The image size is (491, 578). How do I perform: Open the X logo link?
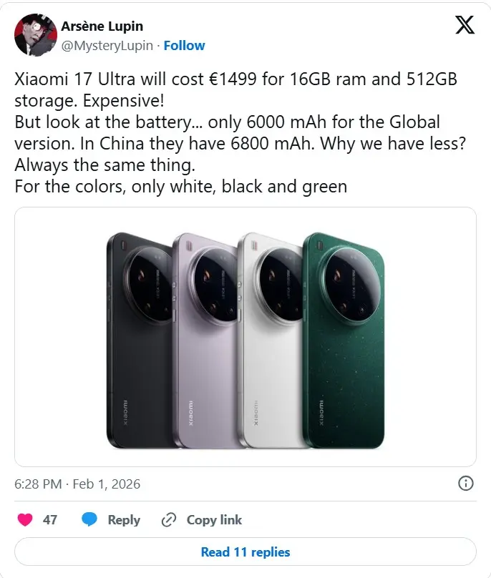(465, 26)
